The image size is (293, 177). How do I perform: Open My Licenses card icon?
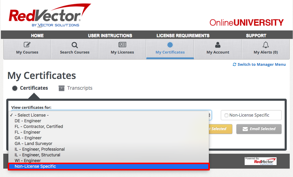pyautogui.click(x=122, y=45)
